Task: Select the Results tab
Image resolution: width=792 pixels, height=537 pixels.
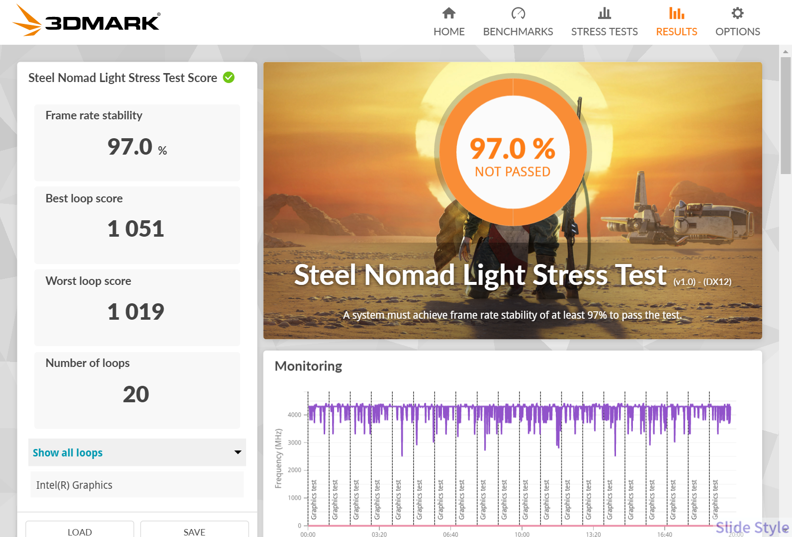Action: point(677,22)
